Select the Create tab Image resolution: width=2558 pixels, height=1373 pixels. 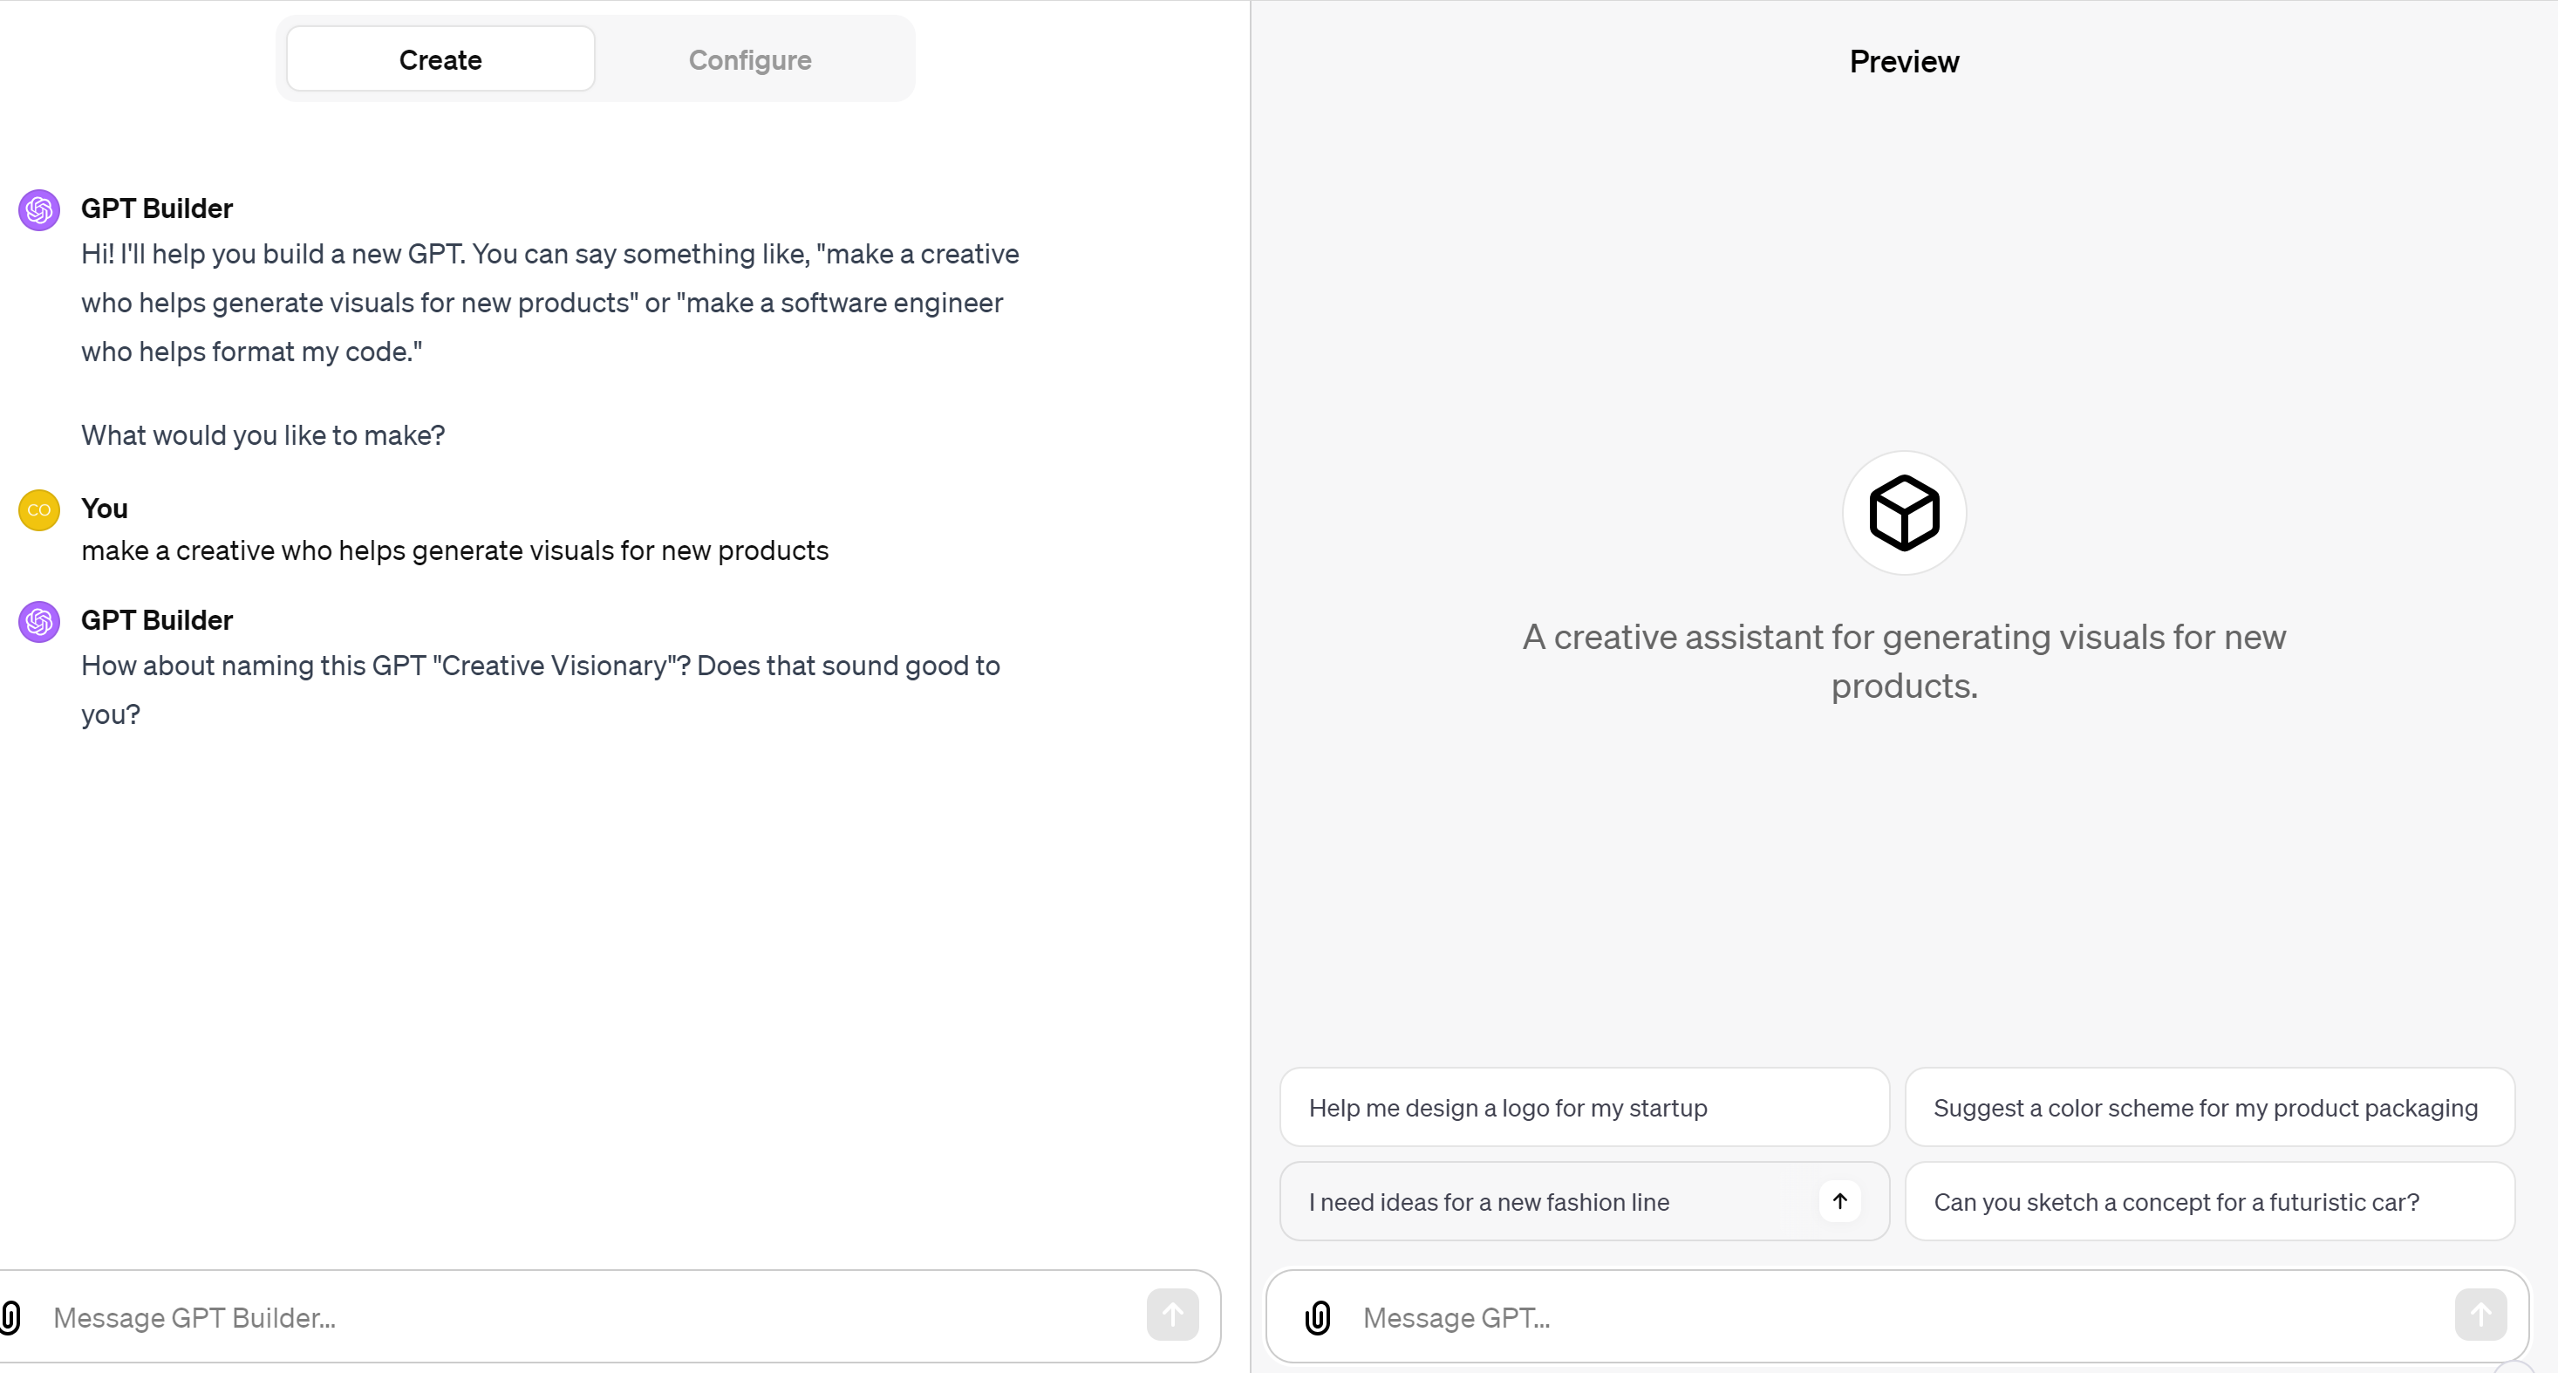[440, 59]
